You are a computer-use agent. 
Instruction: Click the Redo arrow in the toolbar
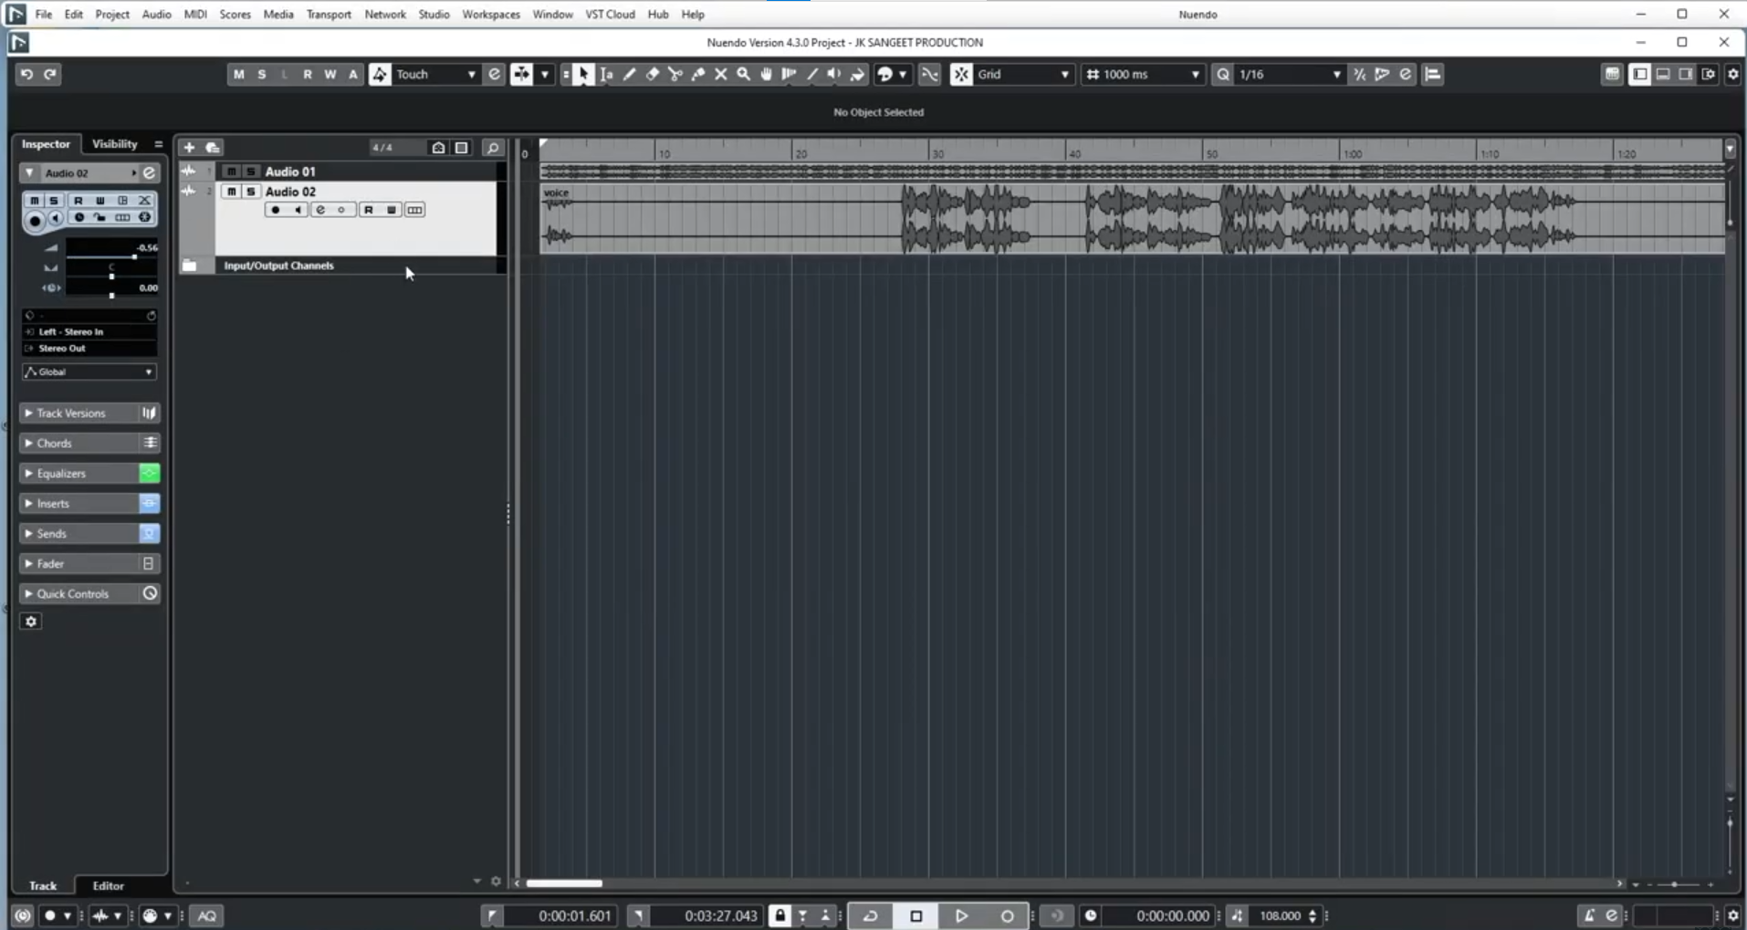coord(50,74)
